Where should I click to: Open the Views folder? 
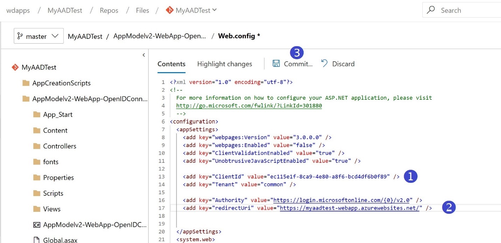pyautogui.click(x=52, y=209)
